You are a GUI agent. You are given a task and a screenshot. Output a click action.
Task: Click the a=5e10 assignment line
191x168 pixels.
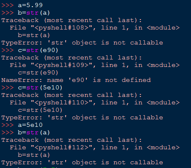point(30,125)
